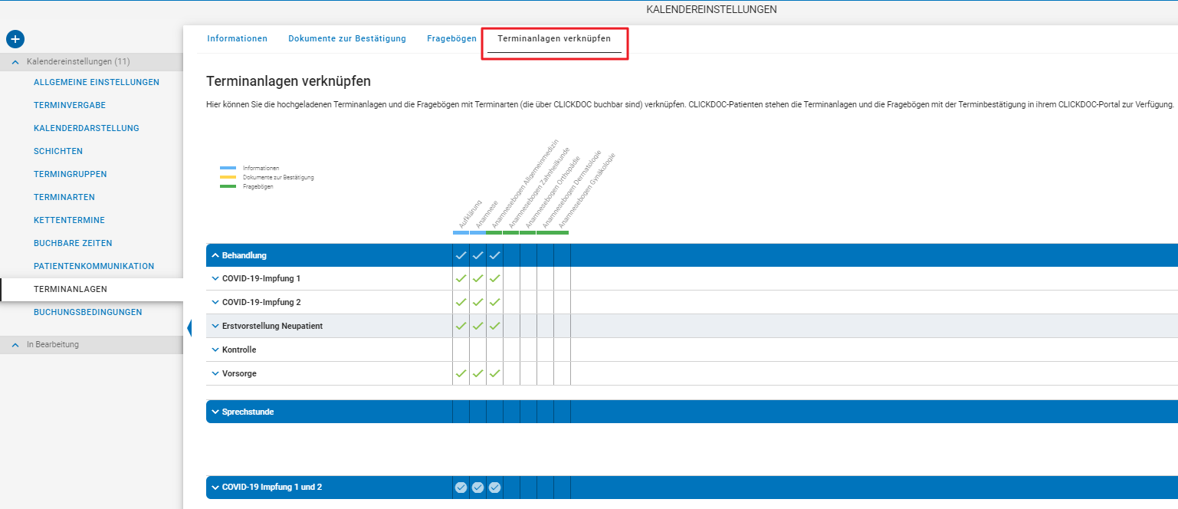Collapse the Kalendereinstellungen (11) sidebar section

15,61
